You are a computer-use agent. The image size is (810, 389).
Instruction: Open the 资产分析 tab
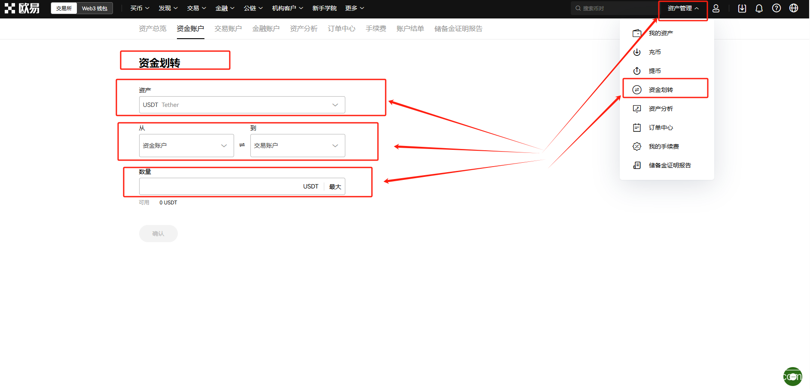click(304, 28)
